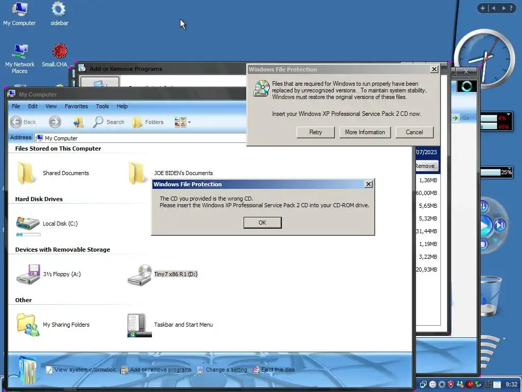Click the network connection tray icon
The image size is (522, 392).
coord(423,384)
